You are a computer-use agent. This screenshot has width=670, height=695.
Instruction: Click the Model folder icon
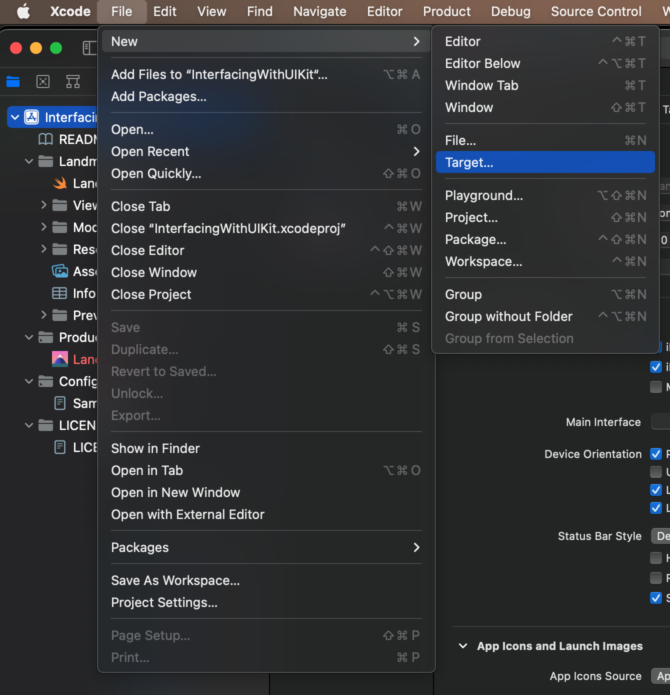pyautogui.click(x=60, y=227)
